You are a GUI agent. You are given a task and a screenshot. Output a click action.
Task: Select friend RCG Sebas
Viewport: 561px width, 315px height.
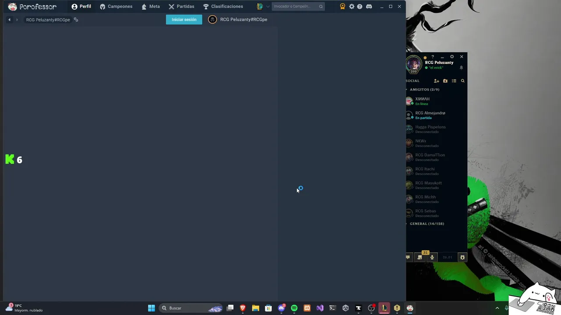(437, 213)
